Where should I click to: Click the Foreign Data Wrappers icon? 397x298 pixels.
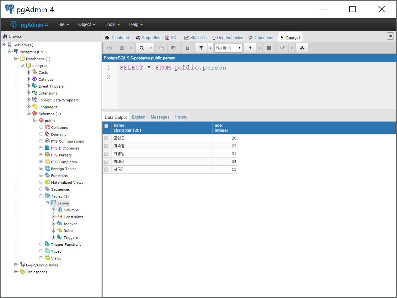35,100
